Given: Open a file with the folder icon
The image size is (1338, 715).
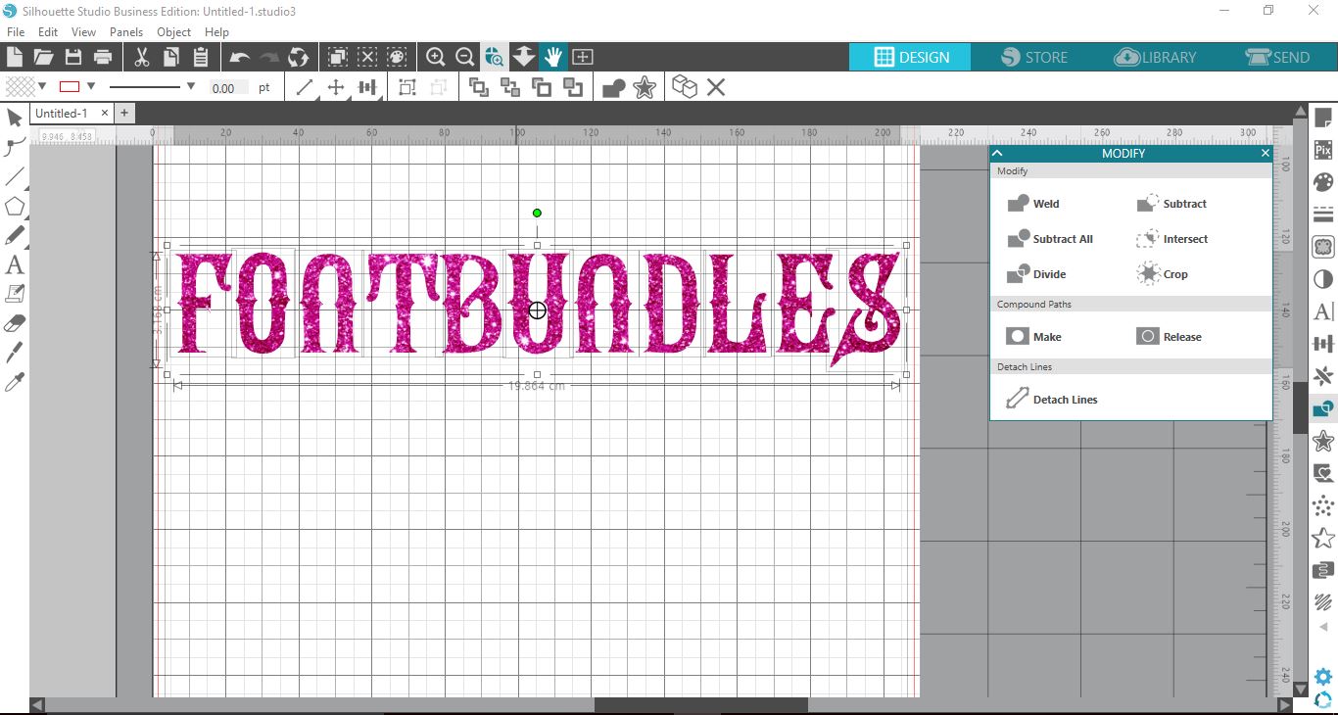Looking at the screenshot, I should [x=43, y=57].
